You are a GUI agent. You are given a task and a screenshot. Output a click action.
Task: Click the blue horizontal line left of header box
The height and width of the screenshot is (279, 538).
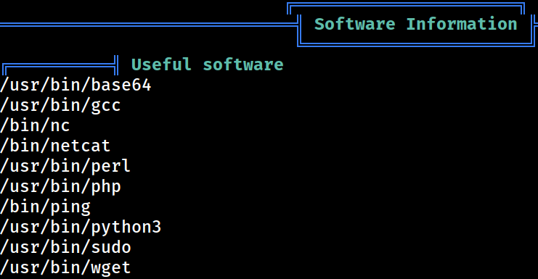coord(149,25)
